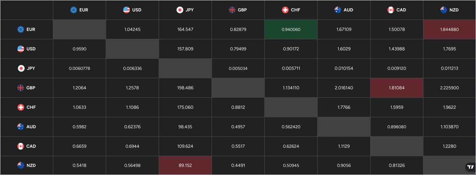Click the GBP flag icon in column header

[232, 10]
